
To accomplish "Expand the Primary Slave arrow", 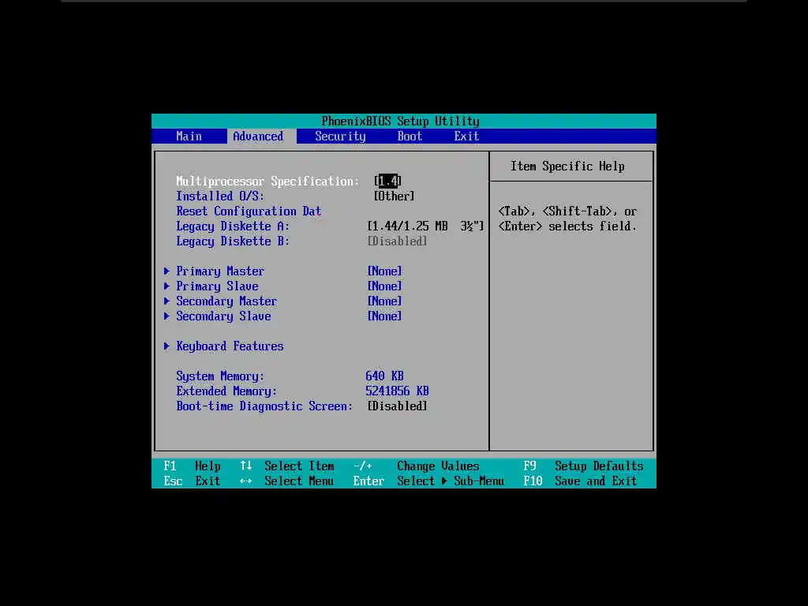I will pyautogui.click(x=166, y=286).
